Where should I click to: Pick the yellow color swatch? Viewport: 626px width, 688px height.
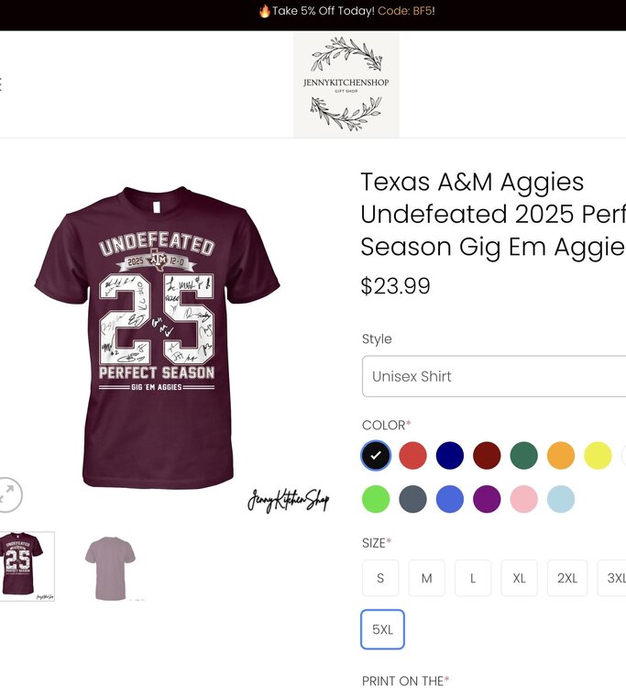coord(598,456)
